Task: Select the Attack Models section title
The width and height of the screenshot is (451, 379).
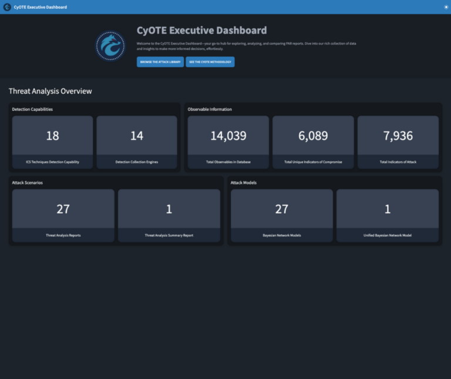Action: tap(244, 183)
